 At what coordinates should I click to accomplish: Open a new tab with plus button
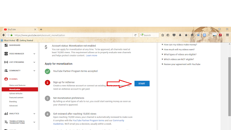(x=41, y=30)
